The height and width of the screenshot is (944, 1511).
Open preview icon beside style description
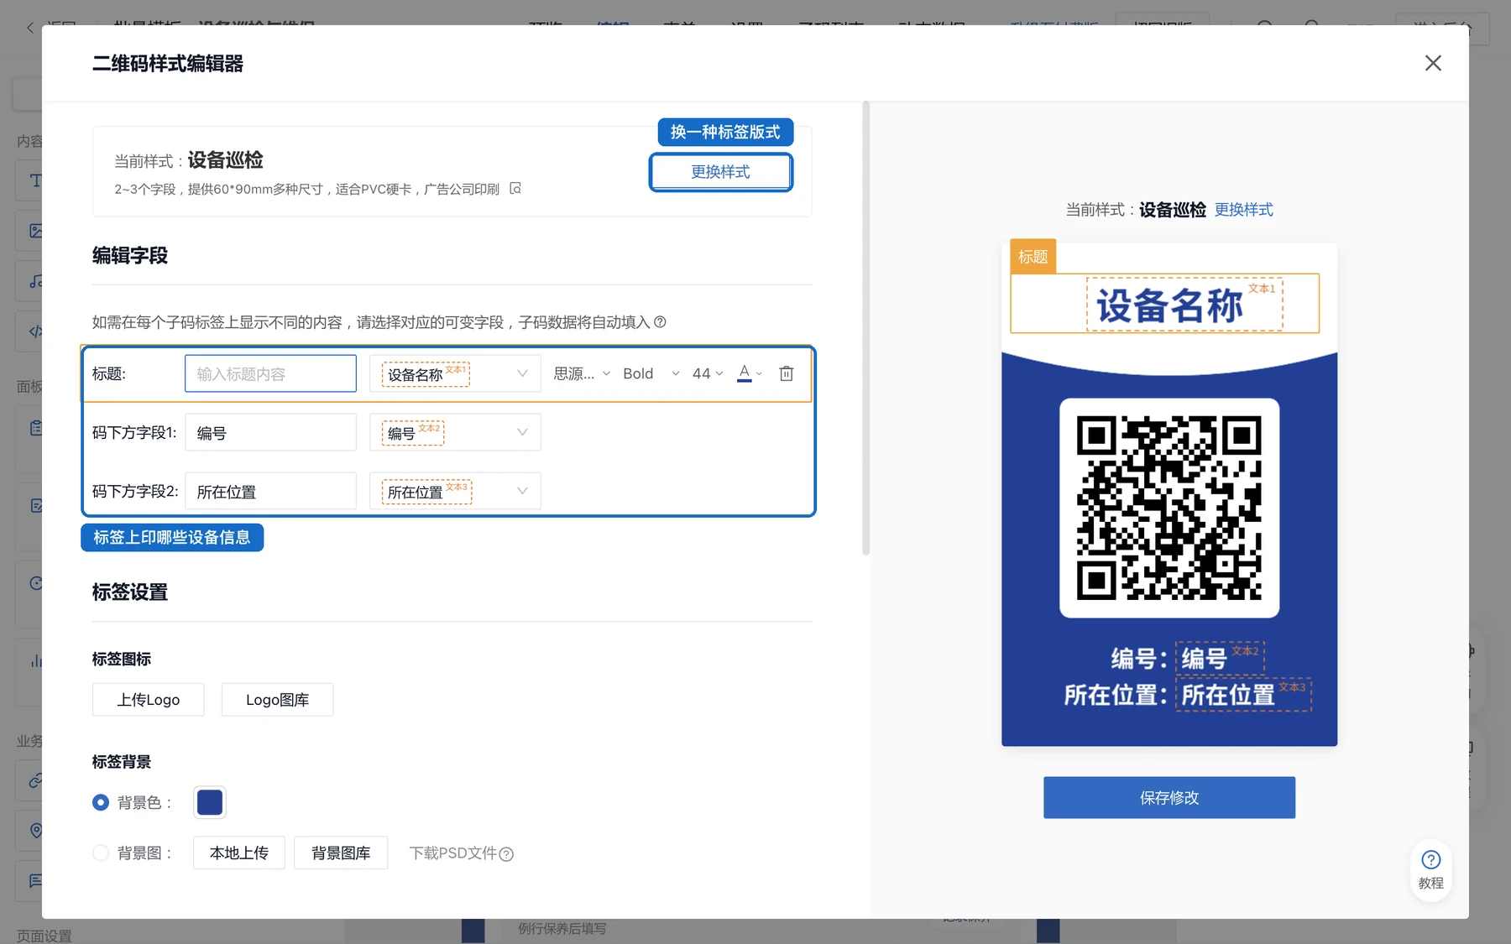pos(515,189)
